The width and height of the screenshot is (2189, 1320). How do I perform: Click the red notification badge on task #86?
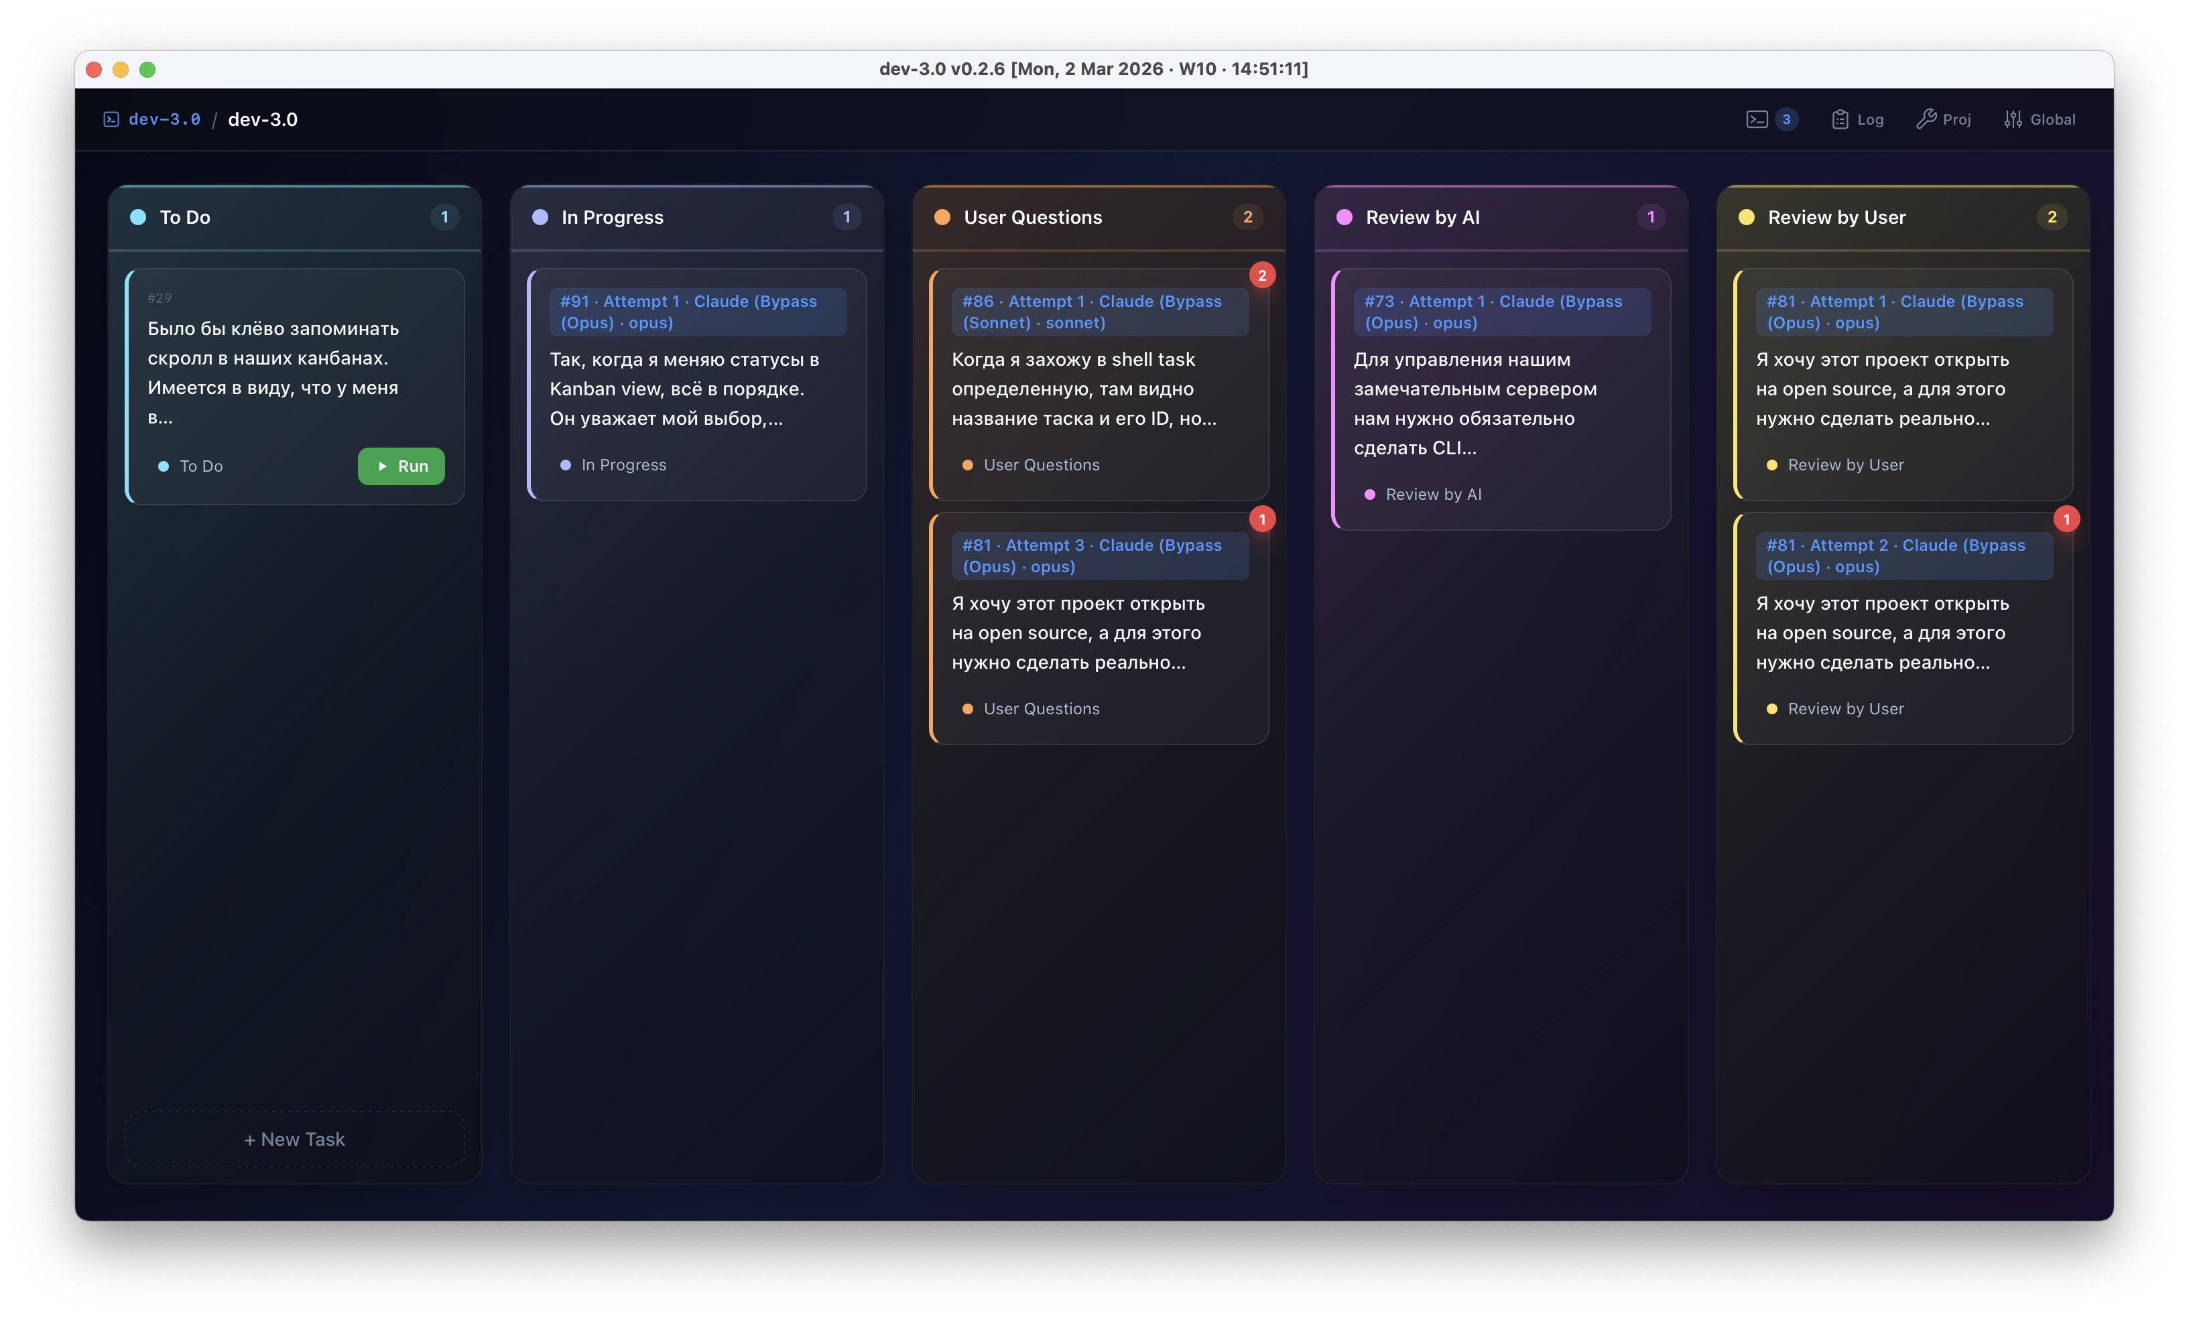coord(1263,275)
